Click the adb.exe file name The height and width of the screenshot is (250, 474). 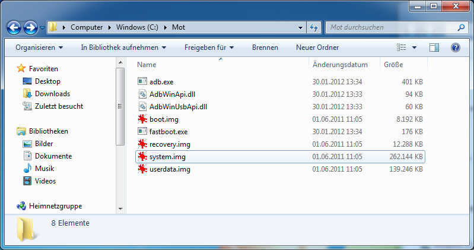(x=161, y=82)
